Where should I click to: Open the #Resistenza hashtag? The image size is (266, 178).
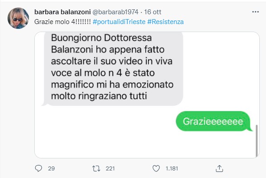(x=165, y=22)
